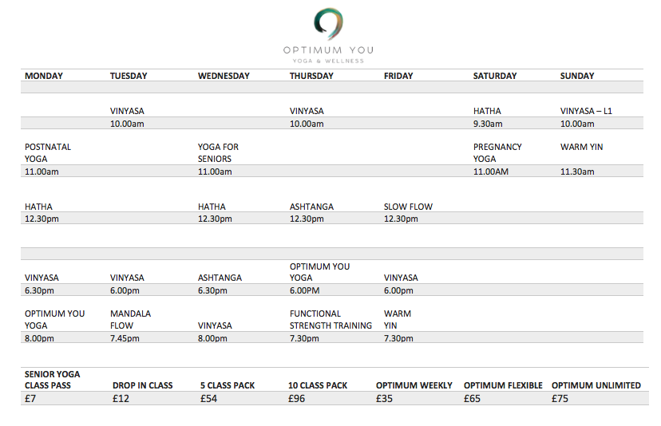Image resolution: width=661 pixels, height=426 pixels.
Task: Click FUNCTIONAL STRENGTH TRAINING class
Action: 330,319
